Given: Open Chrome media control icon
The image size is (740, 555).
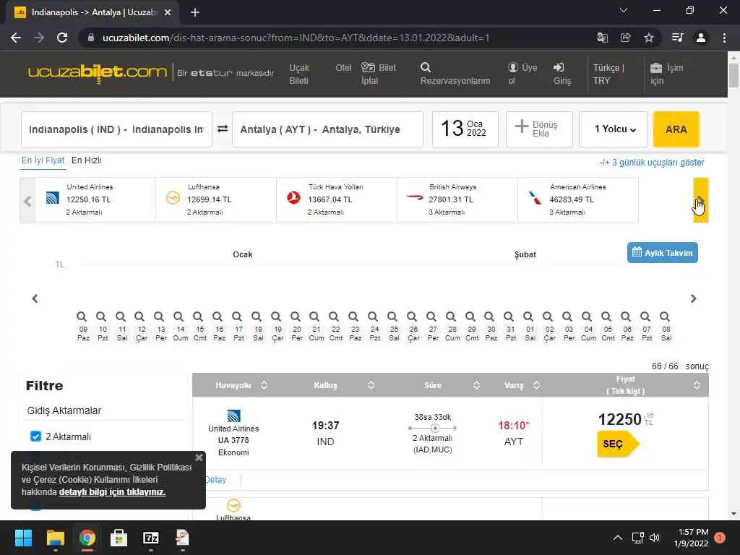Looking at the screenshot, I should [x=677, y=38].
